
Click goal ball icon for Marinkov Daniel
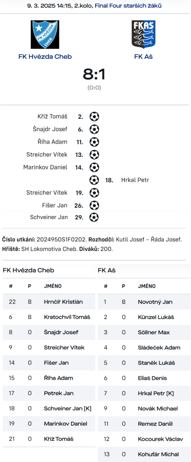coord(94,167)
